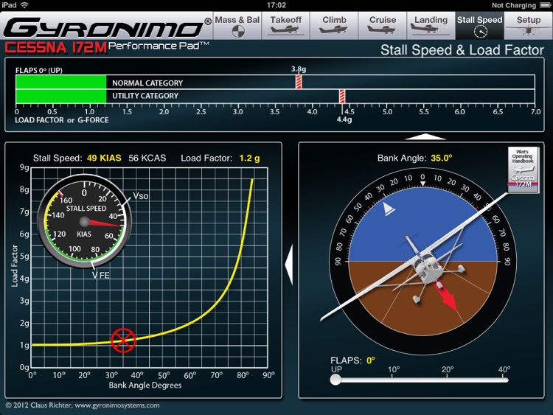553x415 pixels.
Task: Open www.gyronimosystems.com copyright link
Action: (x=117, y=405)
